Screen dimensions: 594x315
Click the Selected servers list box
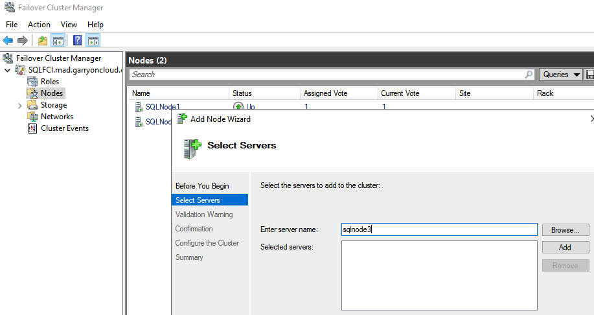click(439, 275)
